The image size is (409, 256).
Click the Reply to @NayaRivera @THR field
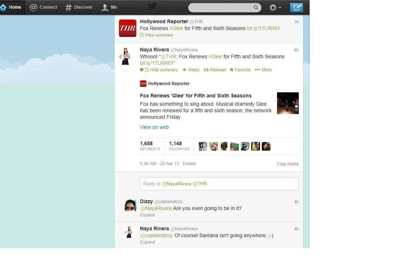tap(219, 184)
